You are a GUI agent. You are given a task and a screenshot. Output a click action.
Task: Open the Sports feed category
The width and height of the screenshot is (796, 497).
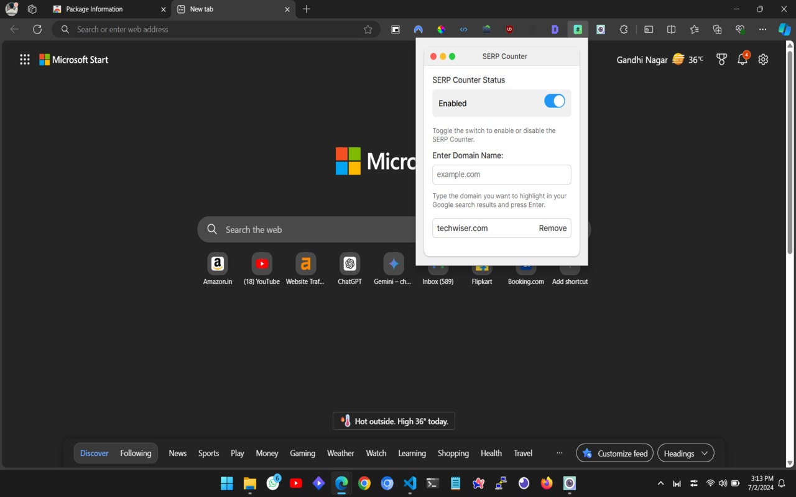pyautogui.click(x=208, y=453)
